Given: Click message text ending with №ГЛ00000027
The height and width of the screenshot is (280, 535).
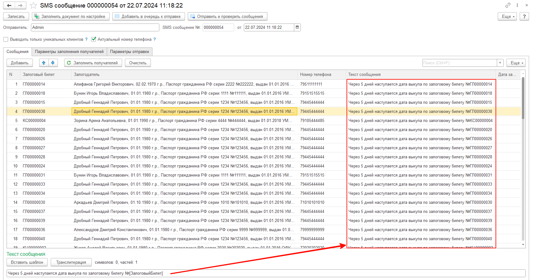Looking at the screenshot, I should click(420, 148).
